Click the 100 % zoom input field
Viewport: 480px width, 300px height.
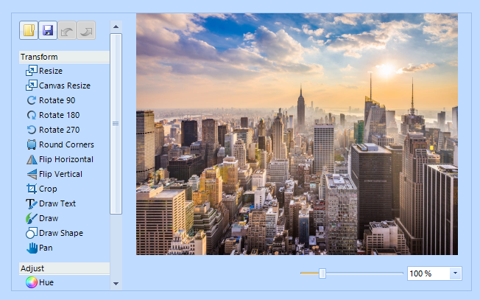[428, 273]
